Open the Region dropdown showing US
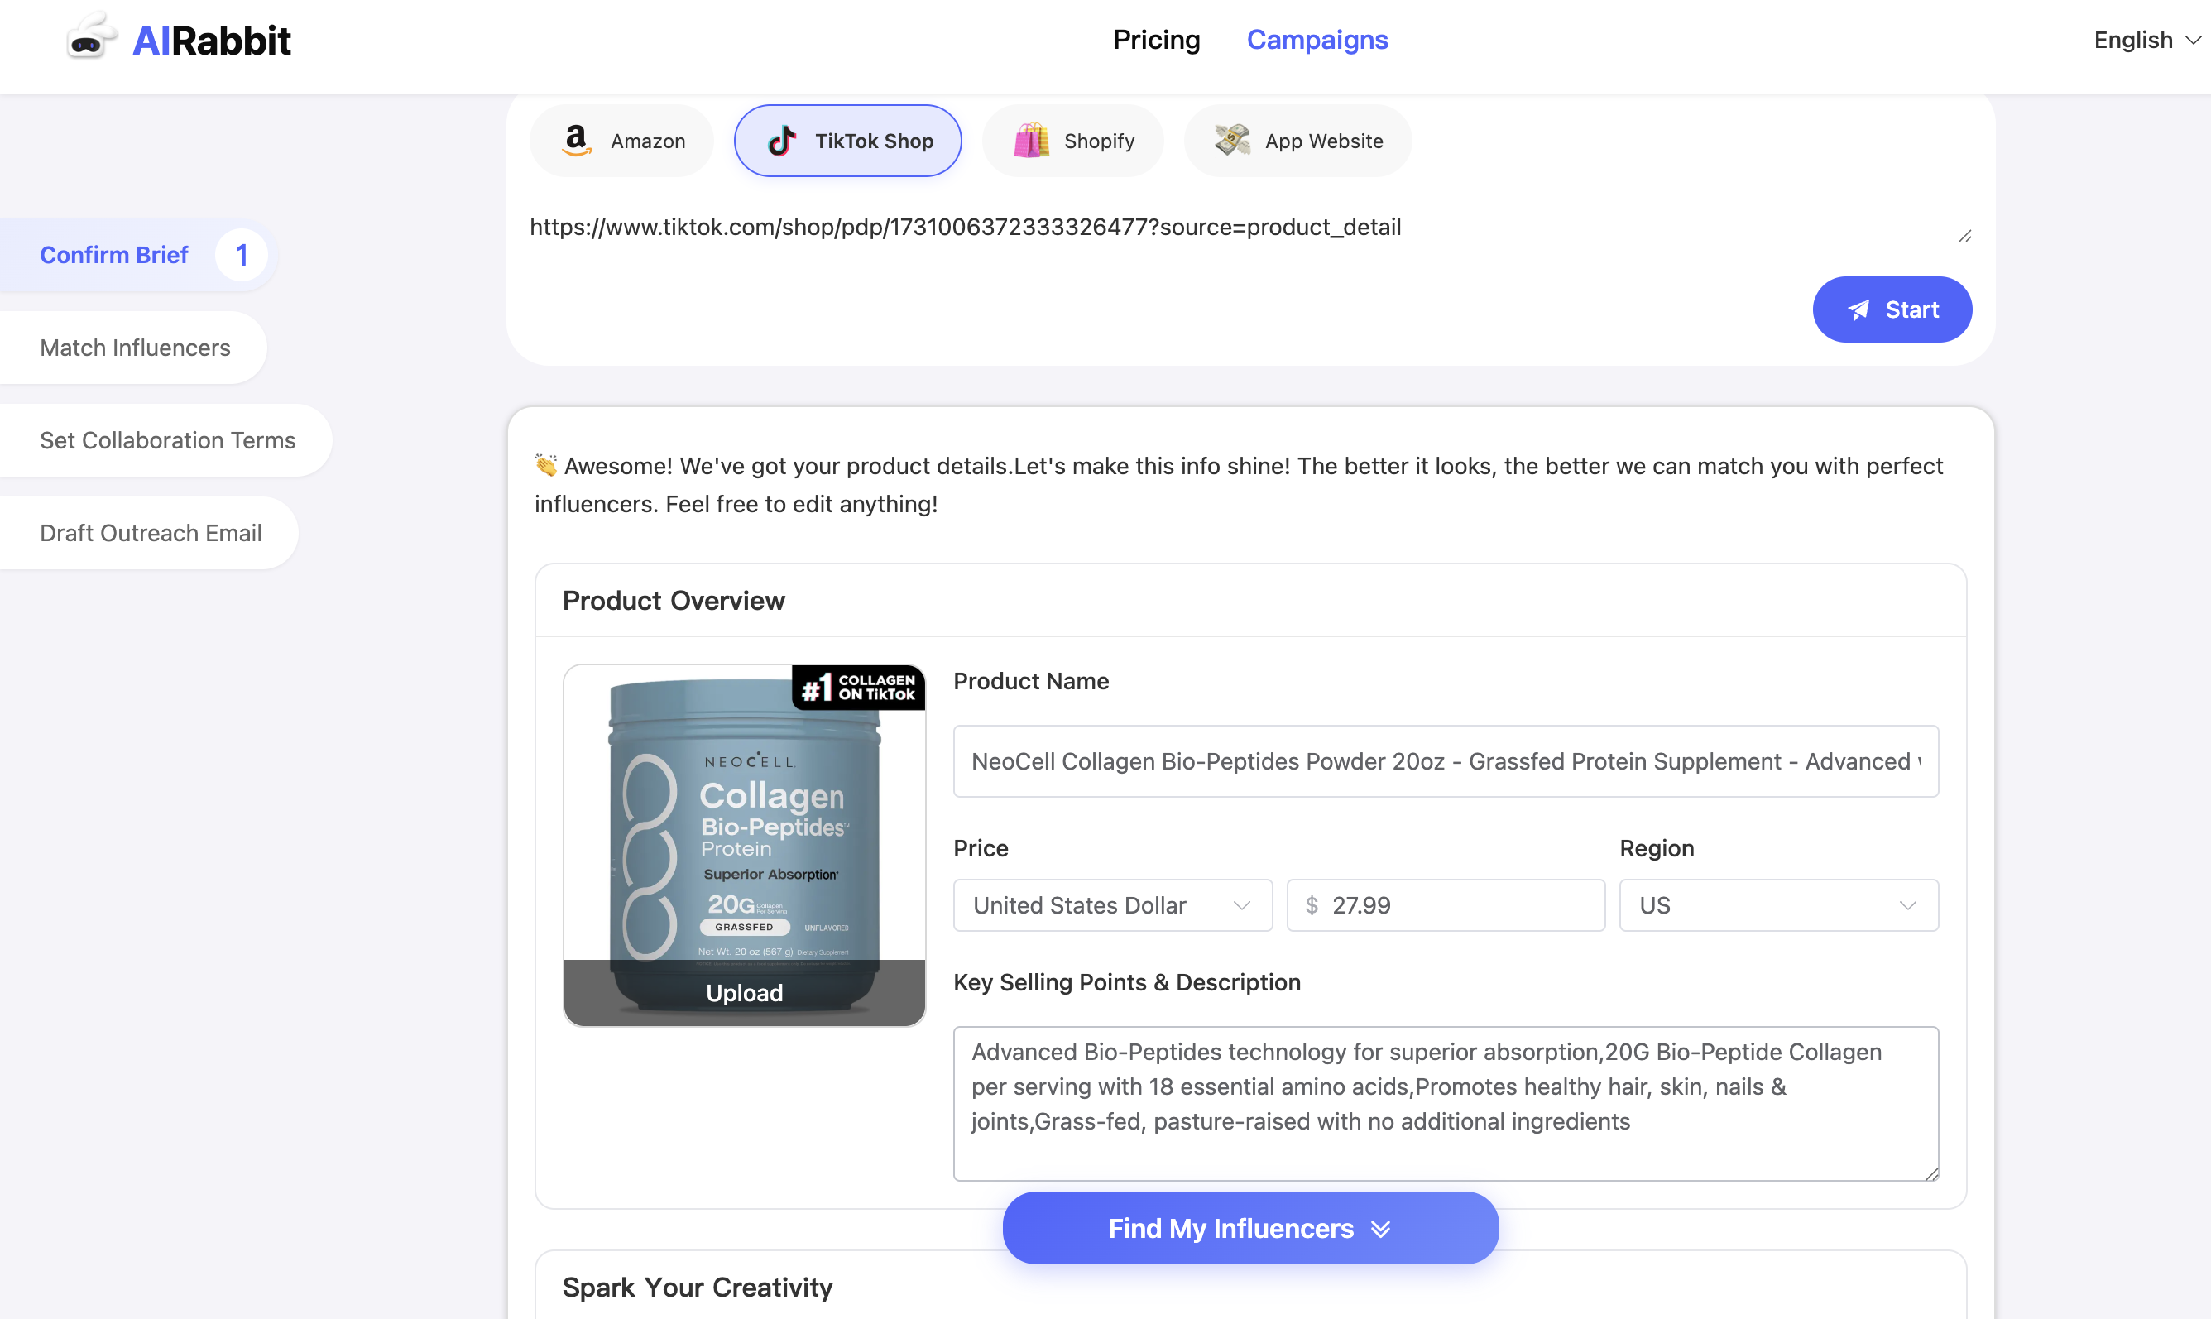The width and height of the screenshot is (2211, 1319). (1777, 904)
